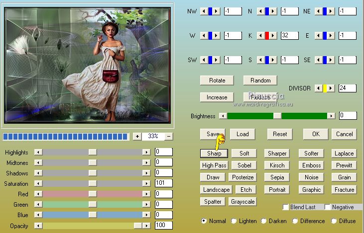Click the Midtones slider handle
This screenshot has height=233, width=364.
point(93,162)
